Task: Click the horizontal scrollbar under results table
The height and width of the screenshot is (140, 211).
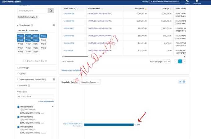Action: 76,57
